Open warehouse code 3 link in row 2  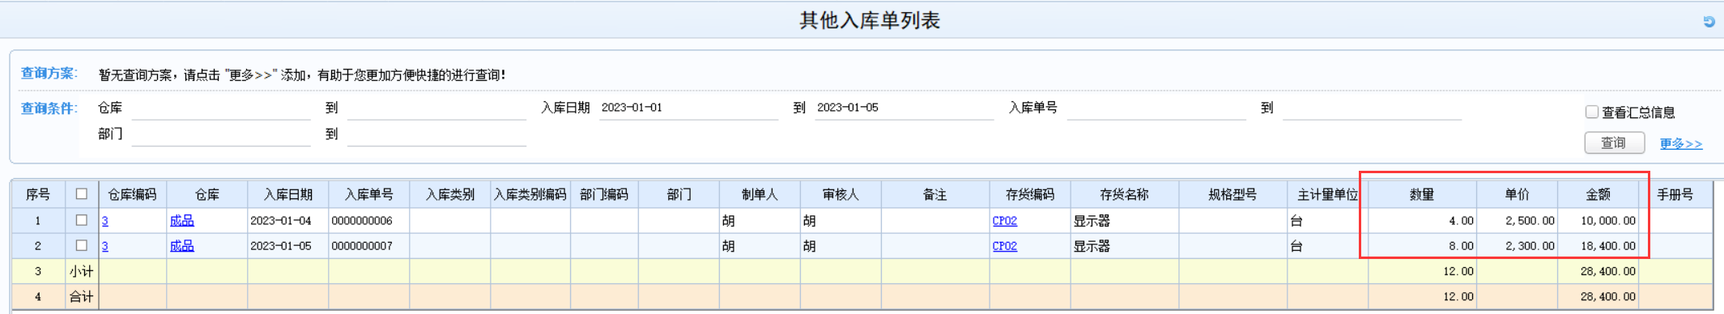(x=104, y=246)
